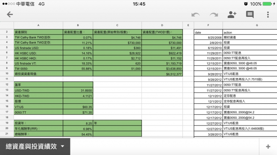The width and height of the screenshot is (277, 155).
Task: Select the '資產配置(TWD計價)：' header cell
Action: [x=162, y=32]
